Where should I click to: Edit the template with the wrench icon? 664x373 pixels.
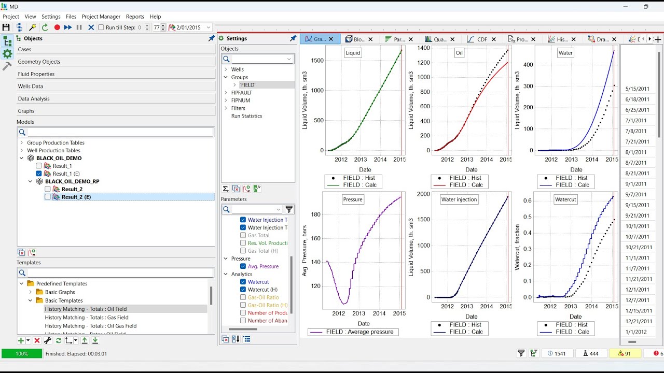click(x=47, y=340)
